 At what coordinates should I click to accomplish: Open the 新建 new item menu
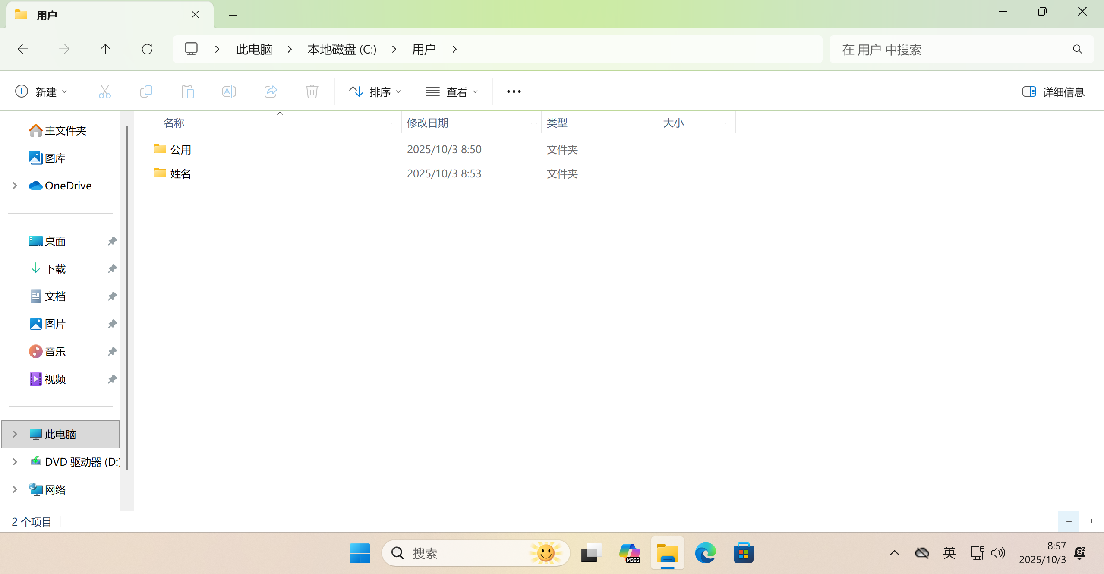[x=41, y=92]
